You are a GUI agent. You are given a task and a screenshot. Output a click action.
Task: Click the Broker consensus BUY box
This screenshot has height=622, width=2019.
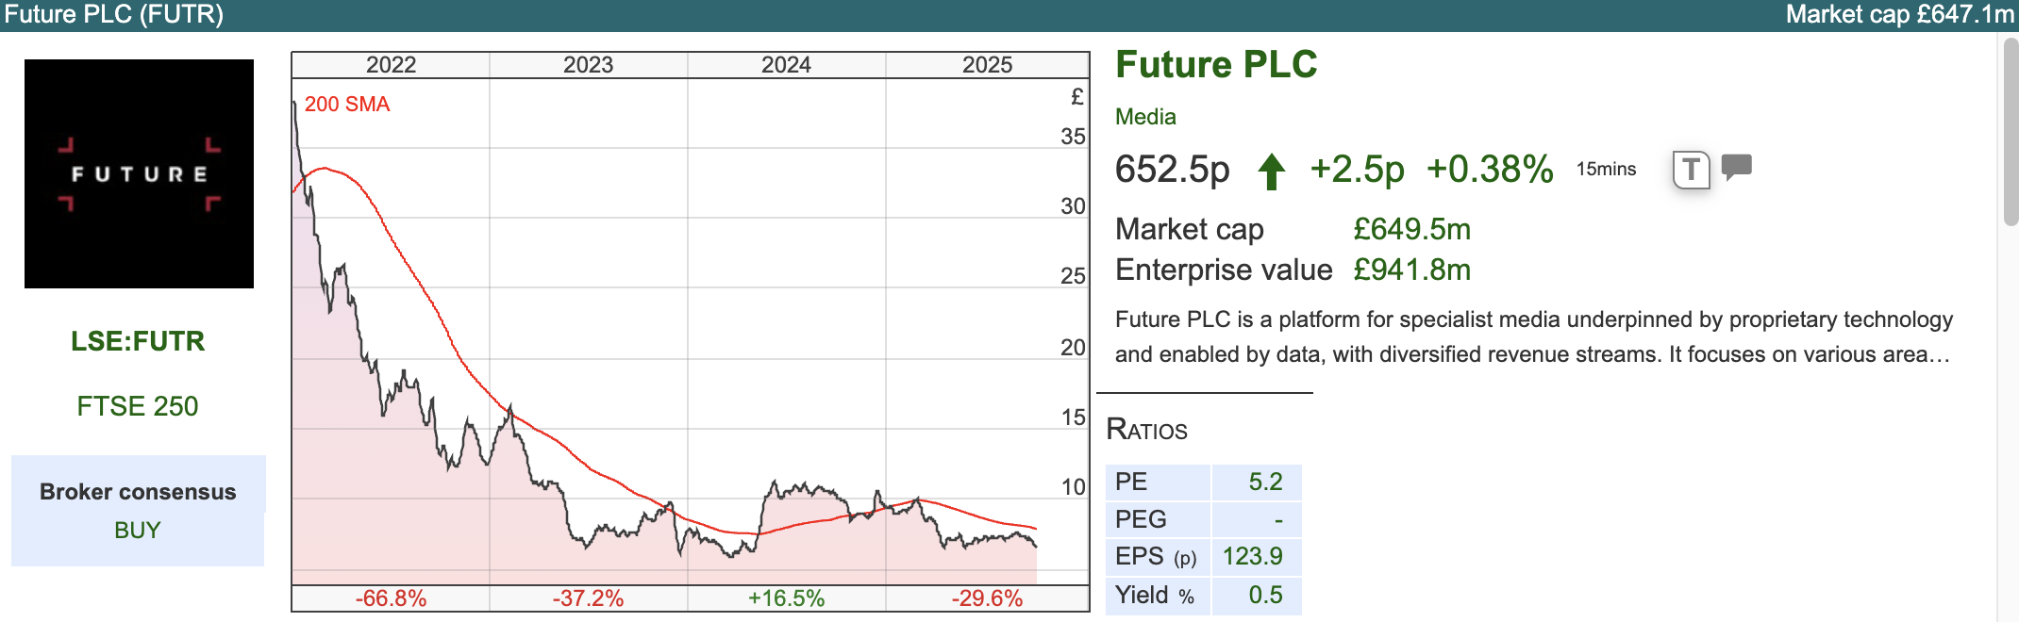[x=138, y=511]
